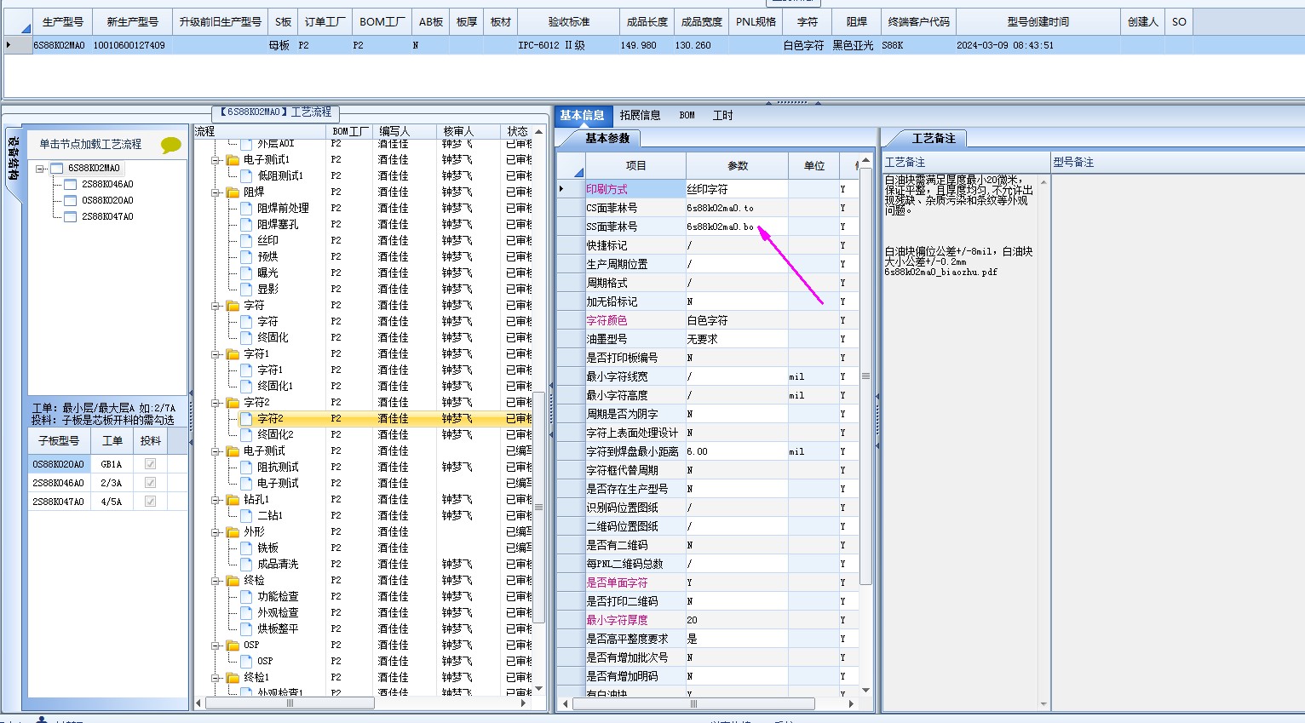Viewport: 1305px width, 723px height.
Task: Click folder icon of 终检 node
Action: coord(233,580)
